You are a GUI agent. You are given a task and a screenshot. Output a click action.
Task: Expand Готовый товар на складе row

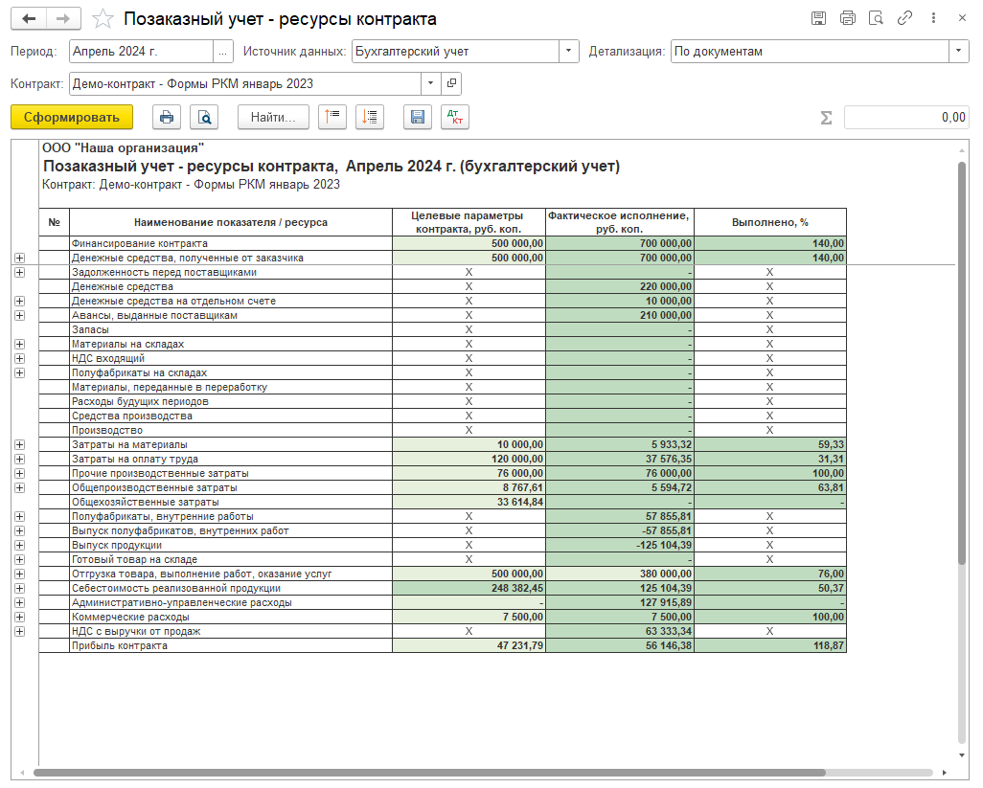pyautogui.click(x=19, y=560)
